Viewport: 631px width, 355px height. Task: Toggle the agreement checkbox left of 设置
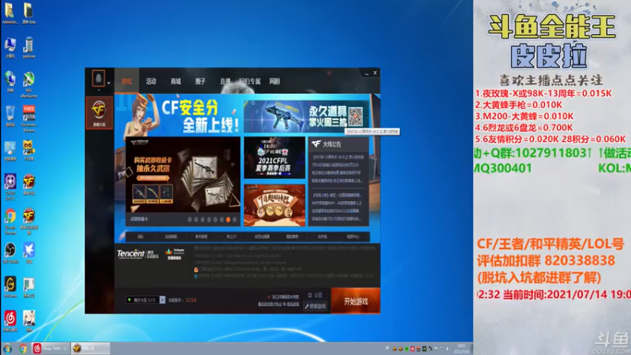coord(269,297)
